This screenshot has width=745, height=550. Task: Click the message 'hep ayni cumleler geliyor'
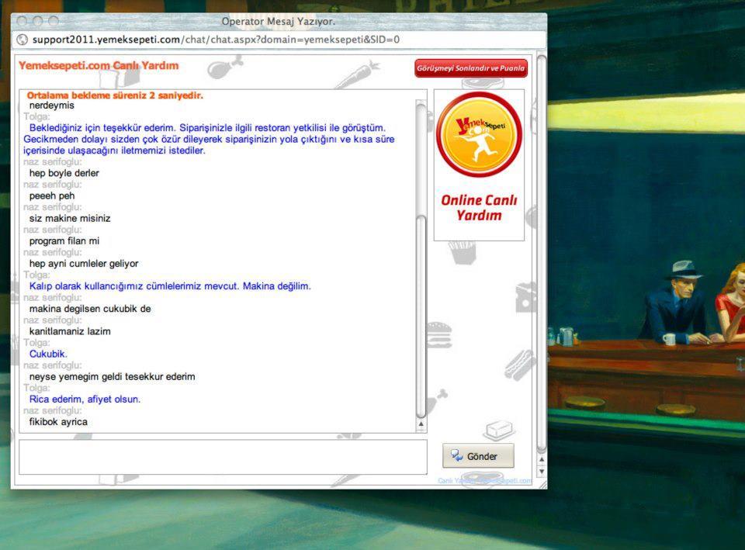click(84, 264)
